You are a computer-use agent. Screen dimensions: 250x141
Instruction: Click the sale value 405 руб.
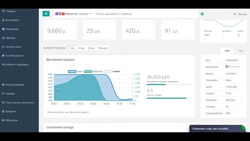(x=230, y=100)
